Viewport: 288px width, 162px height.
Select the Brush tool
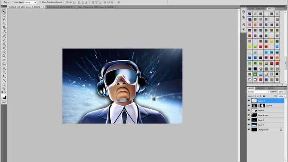point(4,40)
